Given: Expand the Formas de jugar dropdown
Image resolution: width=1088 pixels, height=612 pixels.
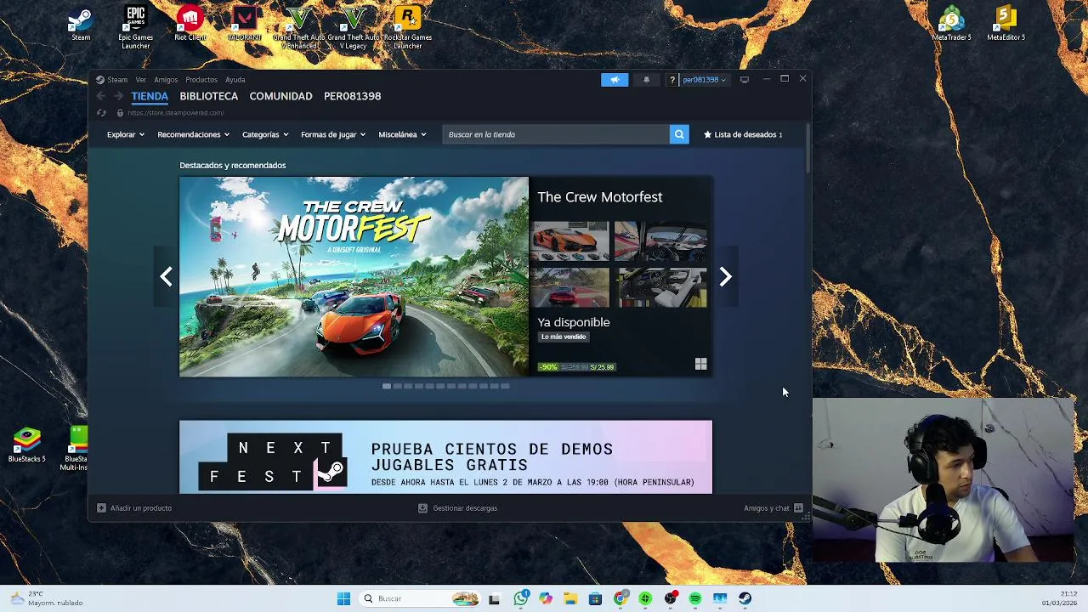Looking at the screenshot, I should [x=333, y=134].
